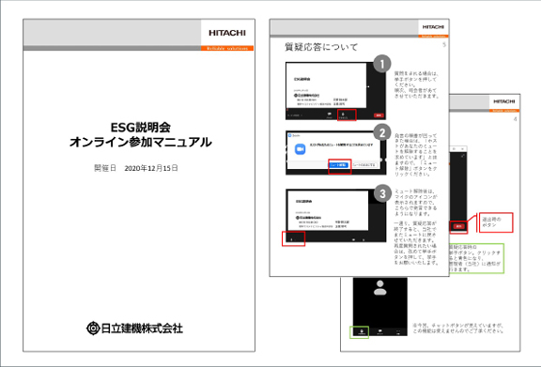
Task: Click the numbered circle 3 badge
Action: point(382,193)
